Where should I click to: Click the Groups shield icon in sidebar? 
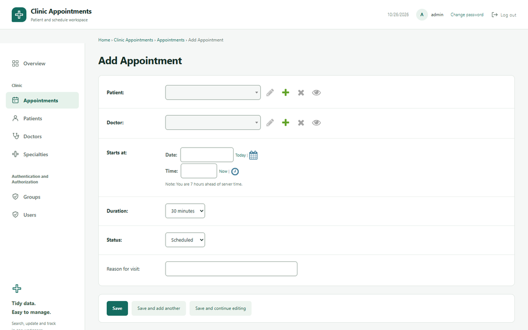point(15,196)
